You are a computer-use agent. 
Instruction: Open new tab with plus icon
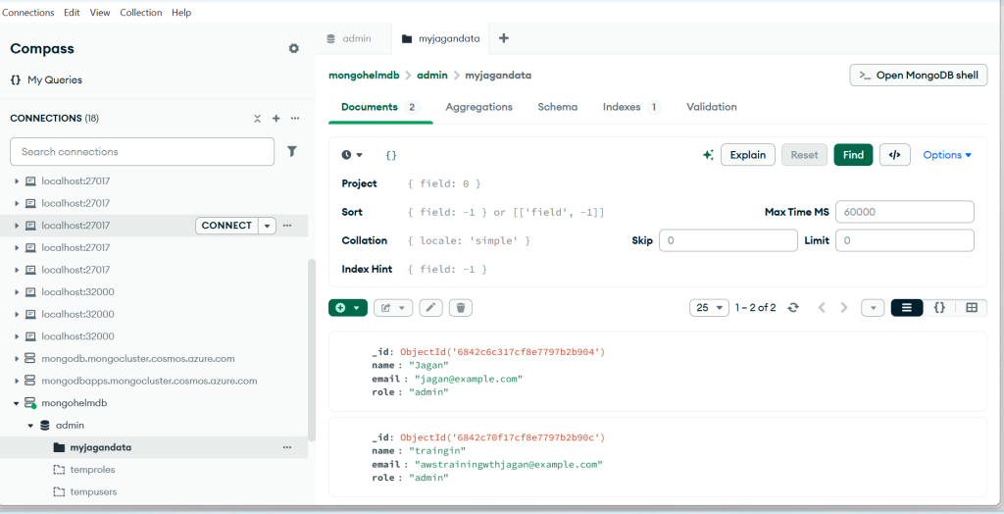pos(504,38)
